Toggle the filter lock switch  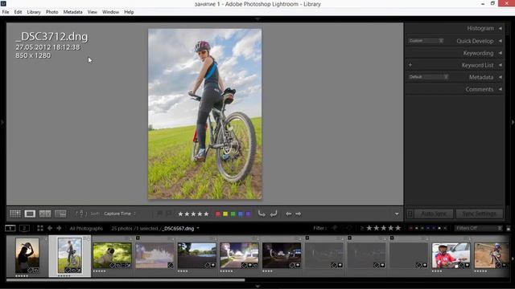pyautogui.click(x=508, y=228)
